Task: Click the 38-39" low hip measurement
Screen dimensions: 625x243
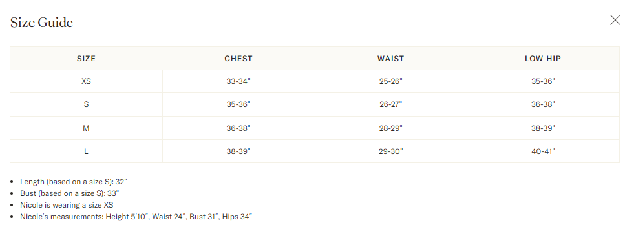Action: coord(543,128)
